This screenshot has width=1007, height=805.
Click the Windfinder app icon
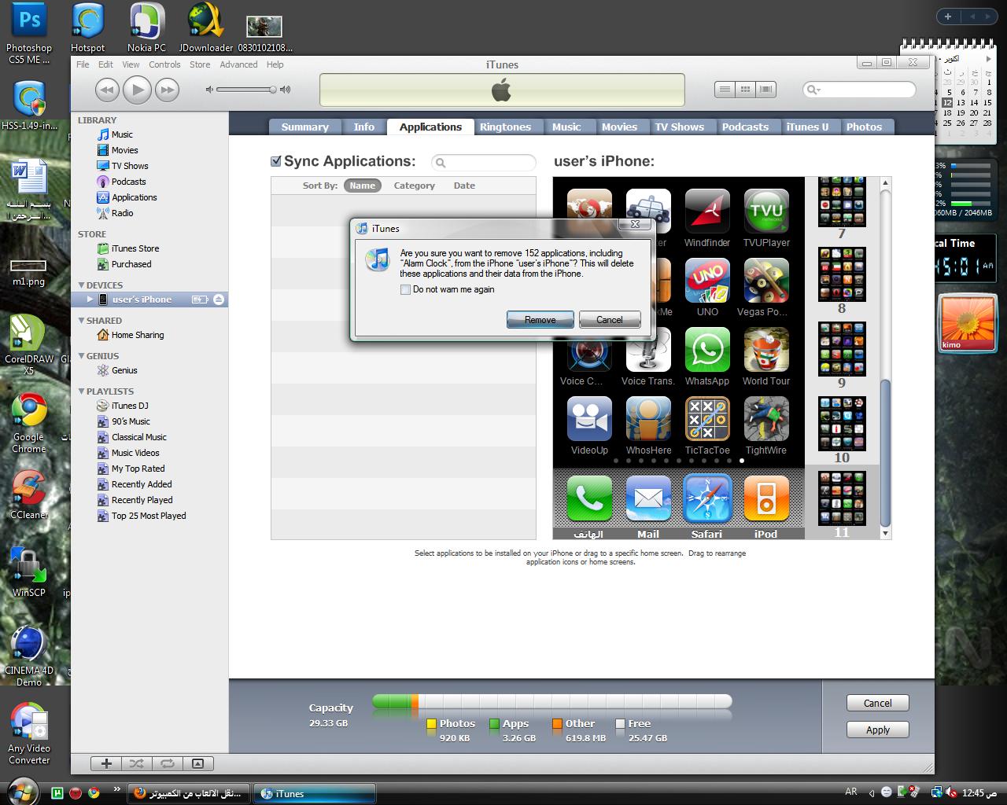pyautogui.click(x=707, y=211)
